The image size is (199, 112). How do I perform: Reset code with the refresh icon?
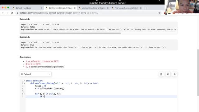point(168,74)
